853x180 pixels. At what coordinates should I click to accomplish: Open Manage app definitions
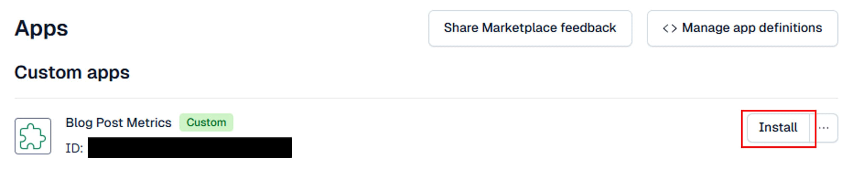click(743, 29)
